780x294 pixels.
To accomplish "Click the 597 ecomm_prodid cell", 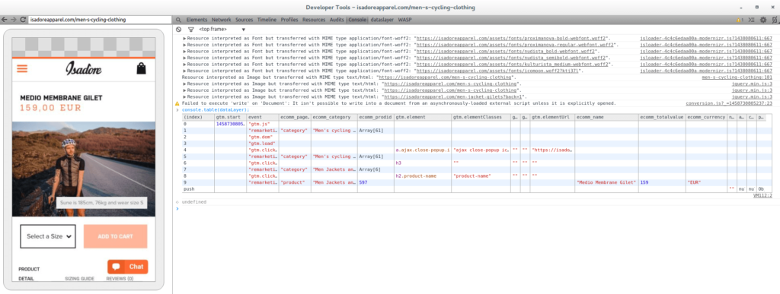I will click(376, 182).
